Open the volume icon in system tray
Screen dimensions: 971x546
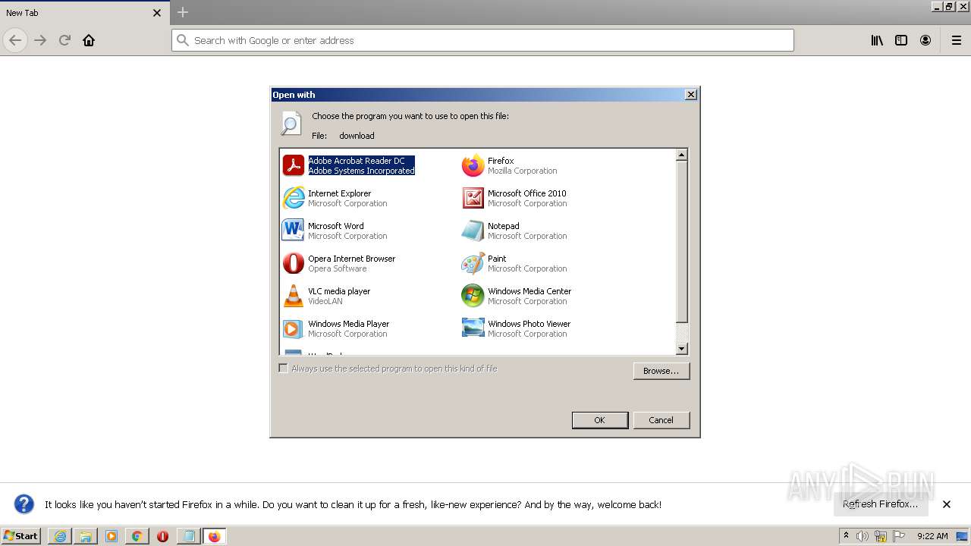click(x=863, y=536)
